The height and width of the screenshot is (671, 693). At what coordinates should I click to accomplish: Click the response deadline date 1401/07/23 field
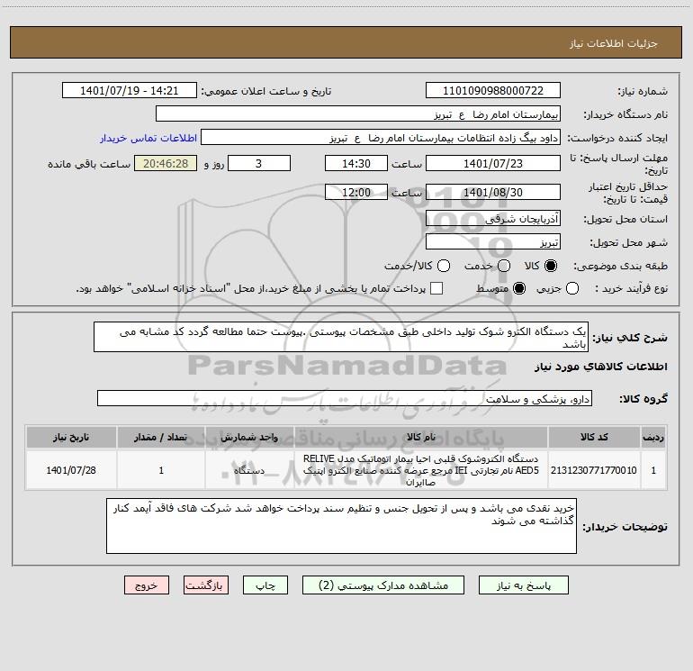coord(493,163)
